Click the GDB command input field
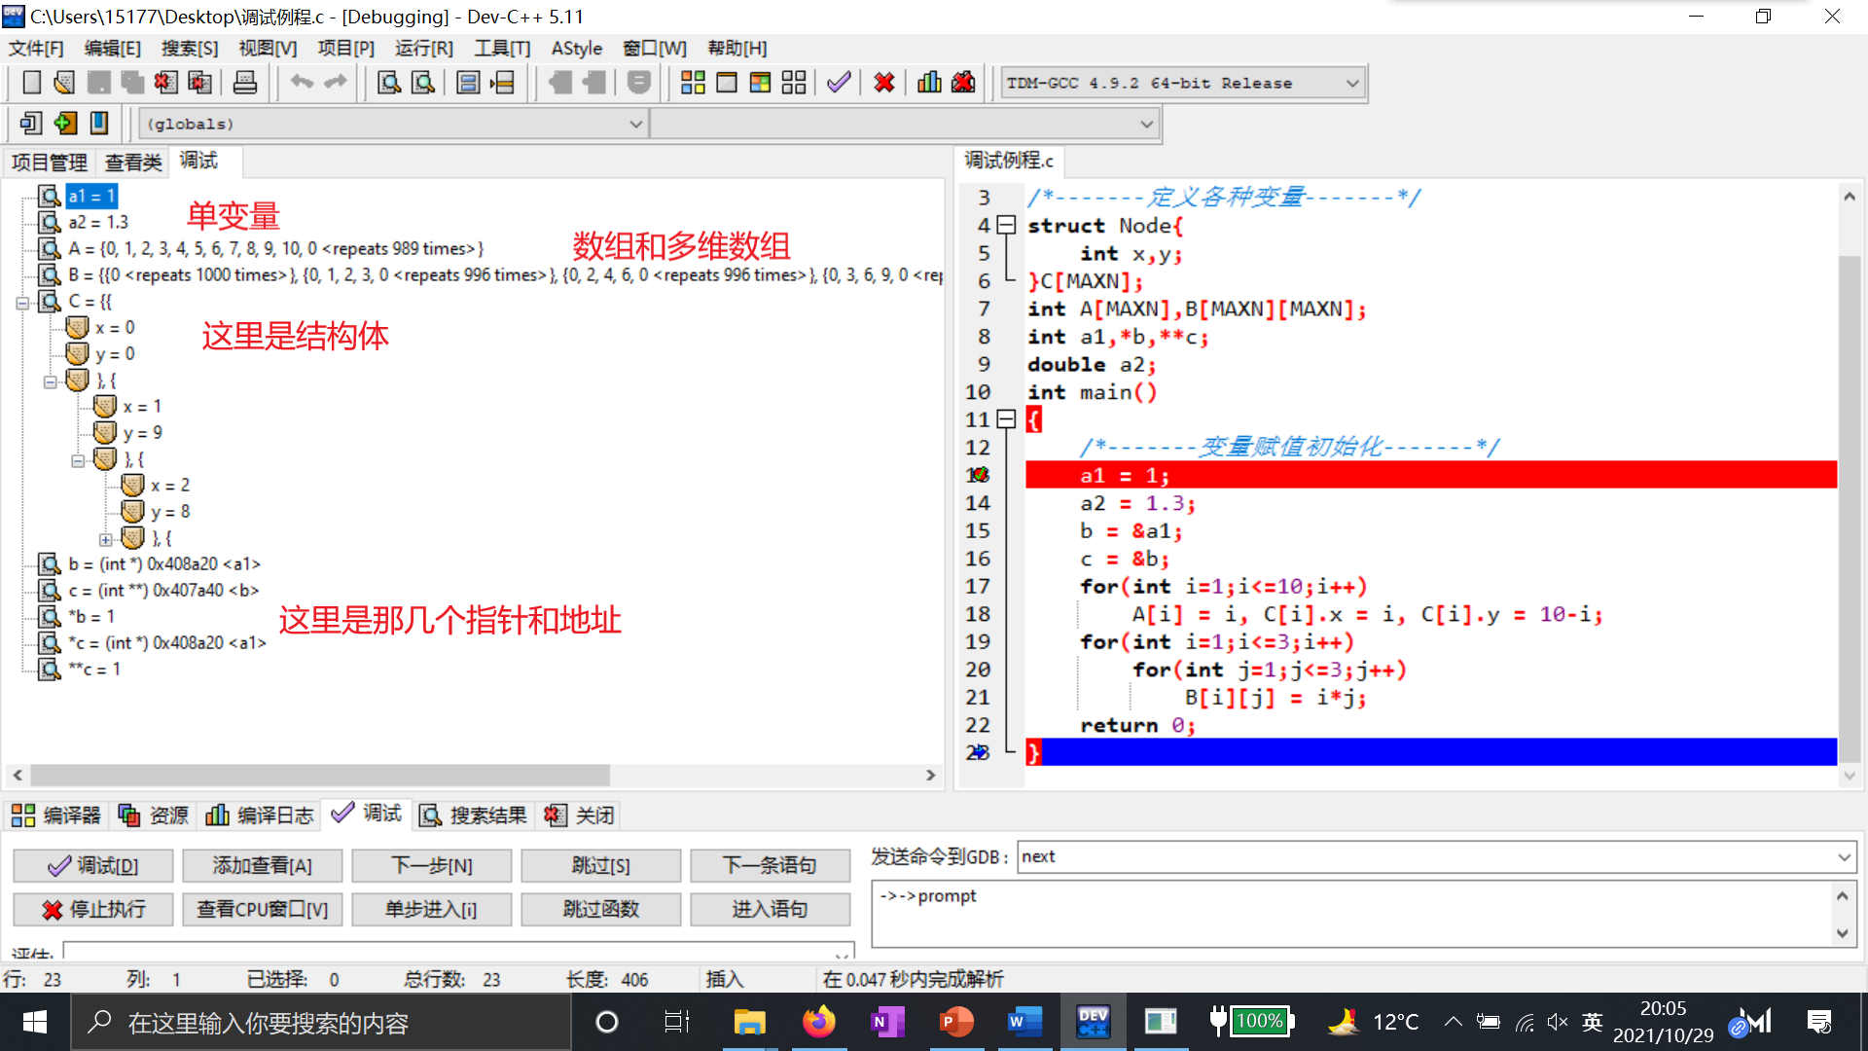The height and width of the screenshot is (1051, 1868). click(x=1425, y=856)
